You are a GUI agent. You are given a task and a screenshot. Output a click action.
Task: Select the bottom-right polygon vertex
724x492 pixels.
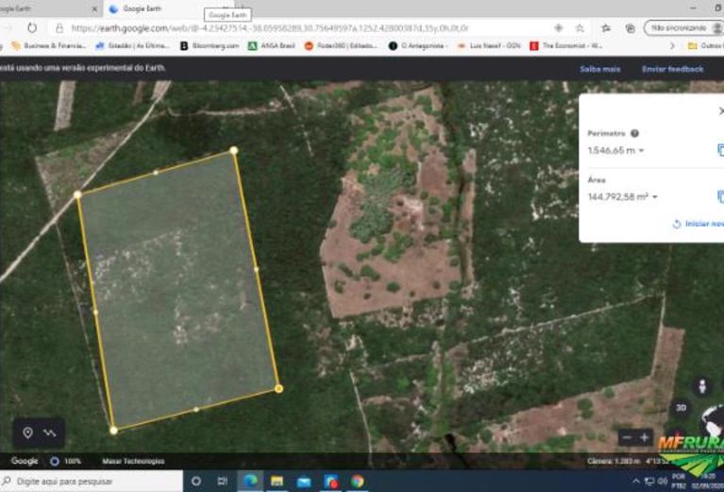278,388
